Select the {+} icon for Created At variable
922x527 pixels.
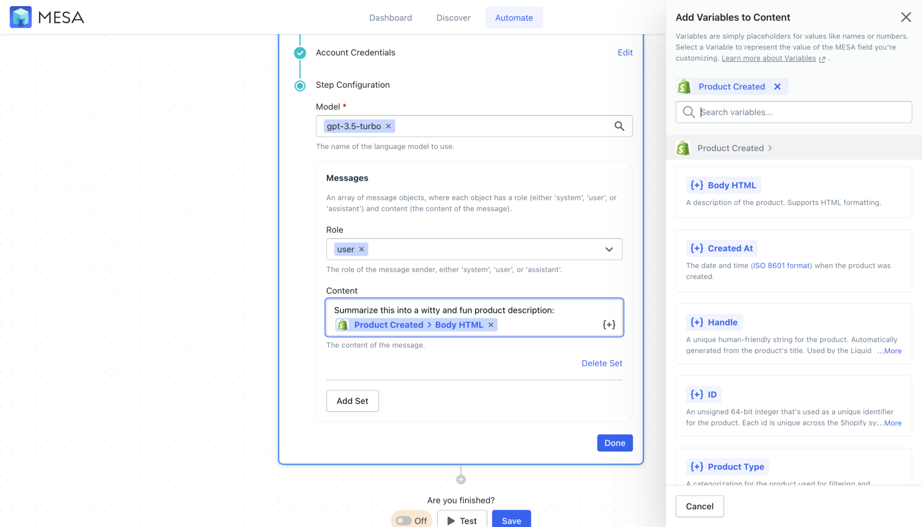click(697, 248)
